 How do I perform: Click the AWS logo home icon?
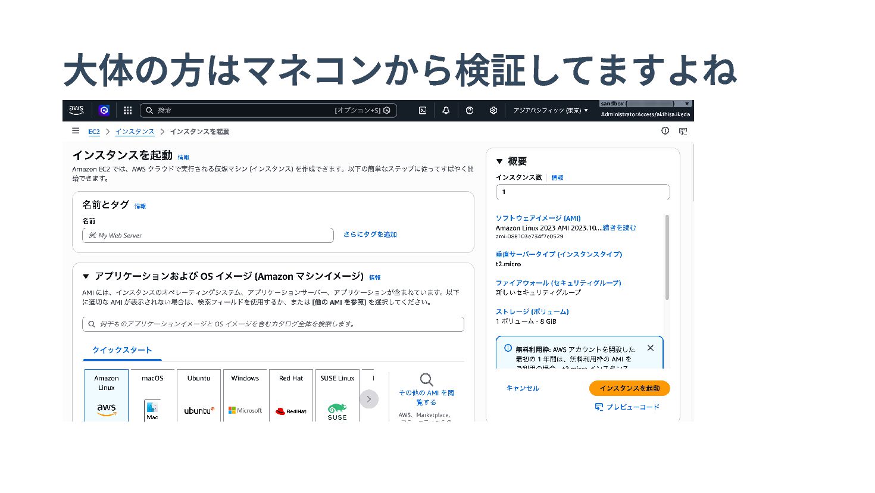(x=76, y=110)
